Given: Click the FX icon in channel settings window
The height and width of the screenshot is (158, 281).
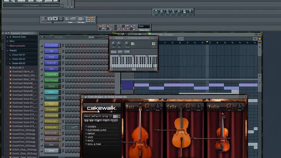Looking at the screenshot, I should tap(154, 44).
